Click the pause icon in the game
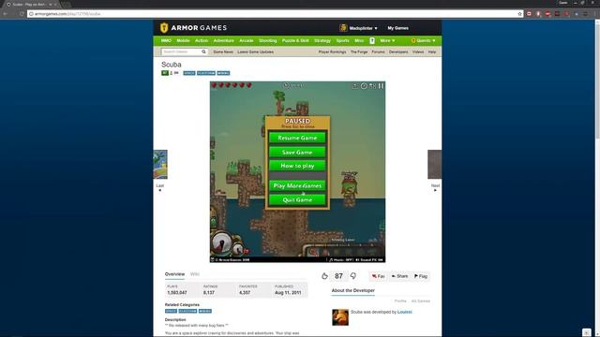The width and height of the screenshot is (600, 337). tap(381, 86)
